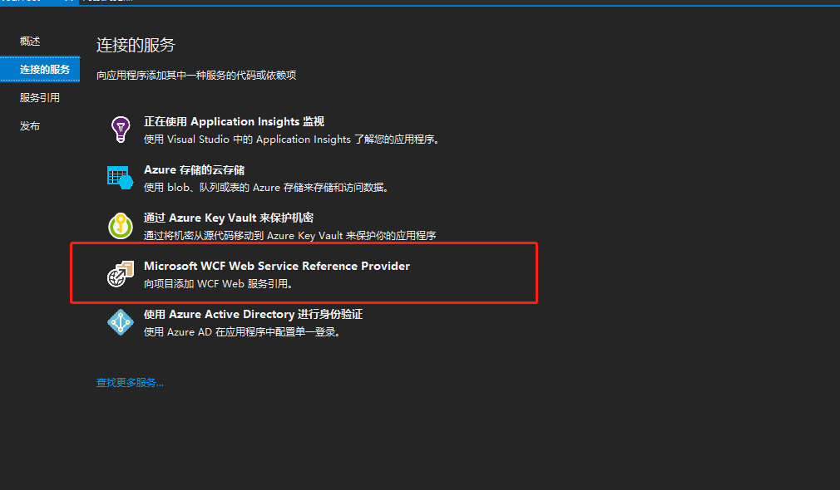Select 使用 Azure Active Directory 进行身份验证 title
The image size is (840, 490).
tap(254, 314)
